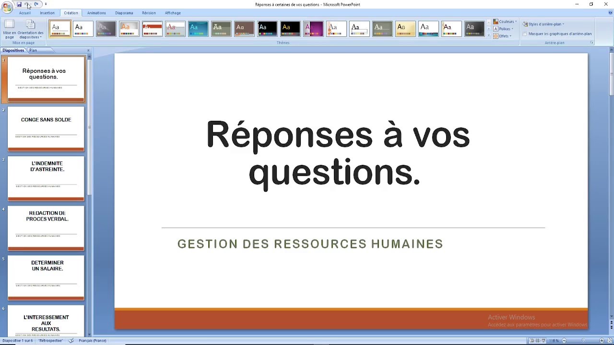Click subtitle GESTION DES RESSOURCES HUMAINES
This screenshot has height=345, width=614.
click(310, 244)
